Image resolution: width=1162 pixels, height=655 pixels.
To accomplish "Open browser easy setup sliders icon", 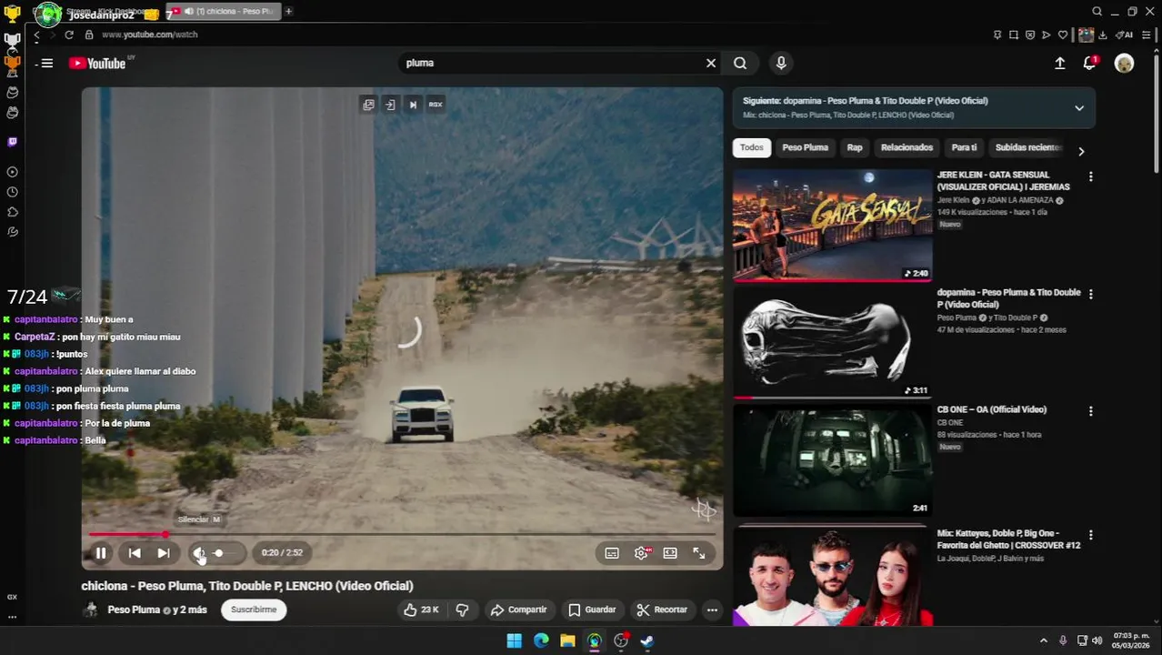I will click(x=1146, y=35).
